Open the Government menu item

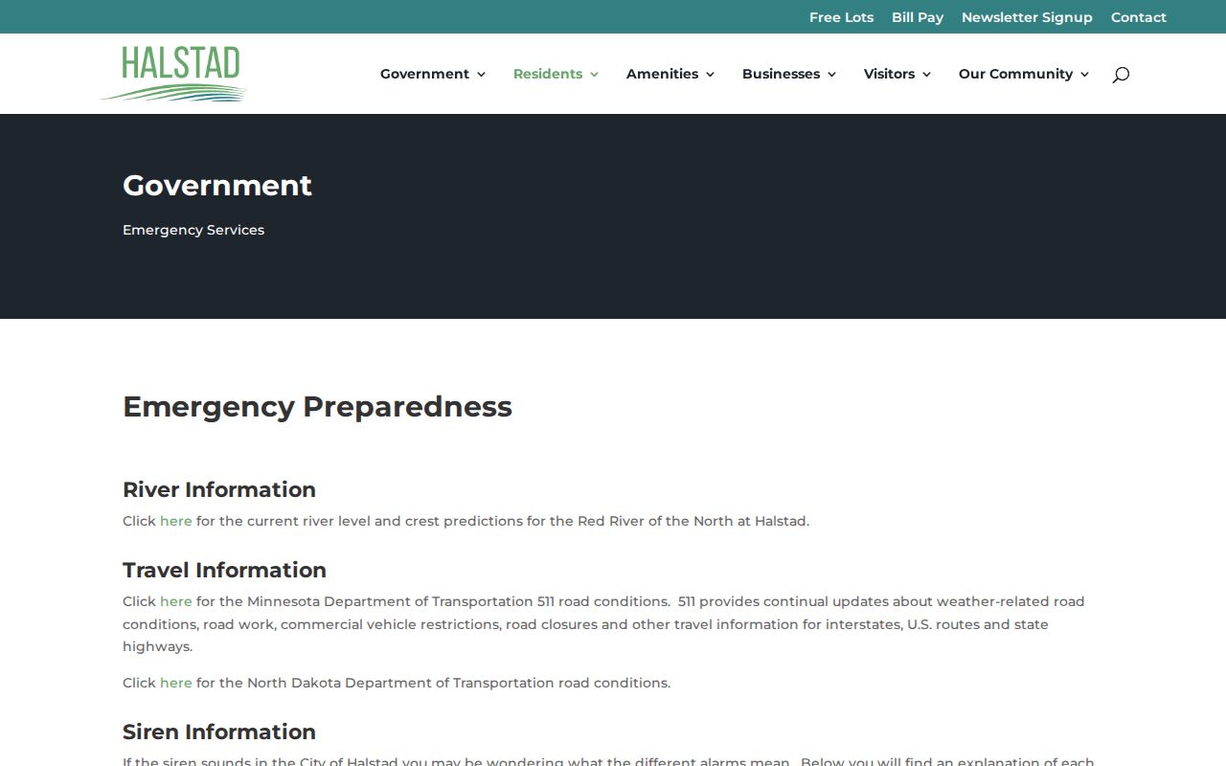click(424, 74)
